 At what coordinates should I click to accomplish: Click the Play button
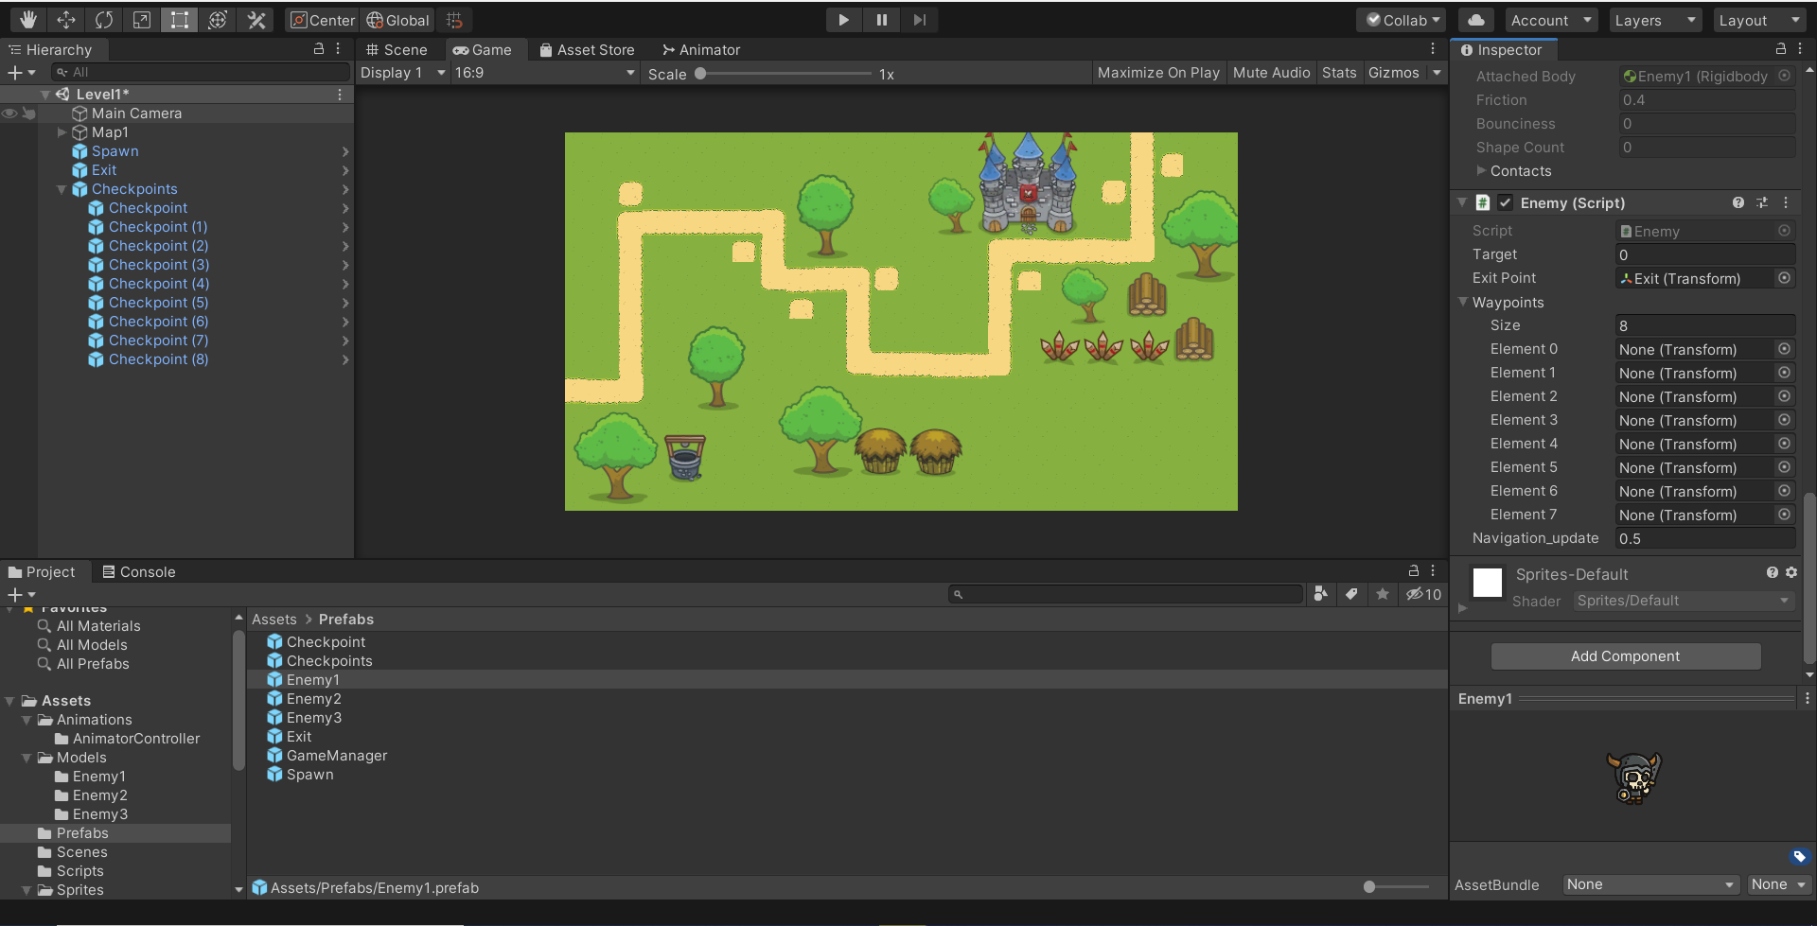[x=843, y=20]
